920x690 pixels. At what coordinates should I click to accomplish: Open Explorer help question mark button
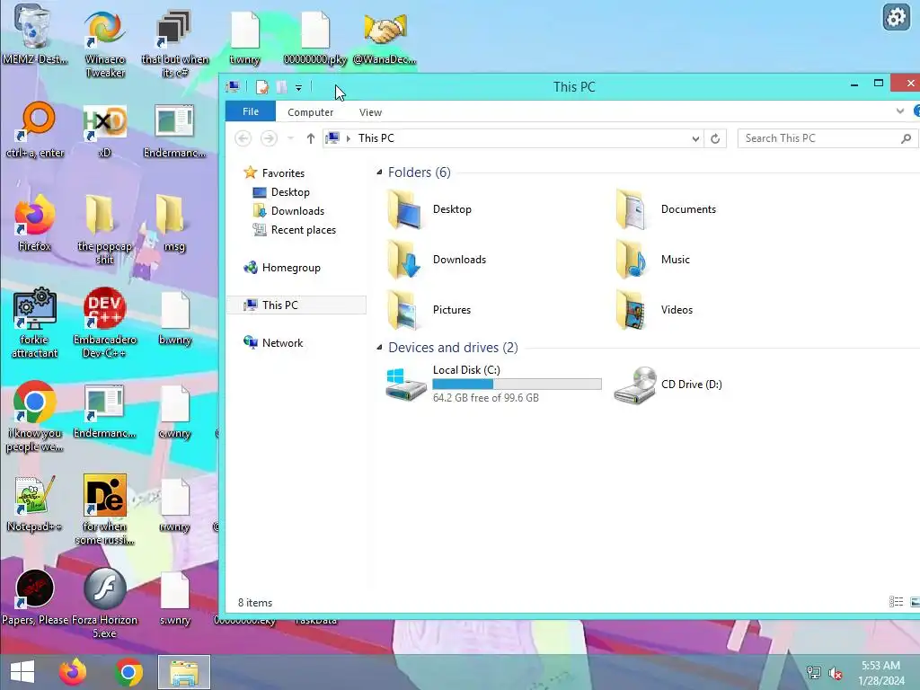point(916,111)
